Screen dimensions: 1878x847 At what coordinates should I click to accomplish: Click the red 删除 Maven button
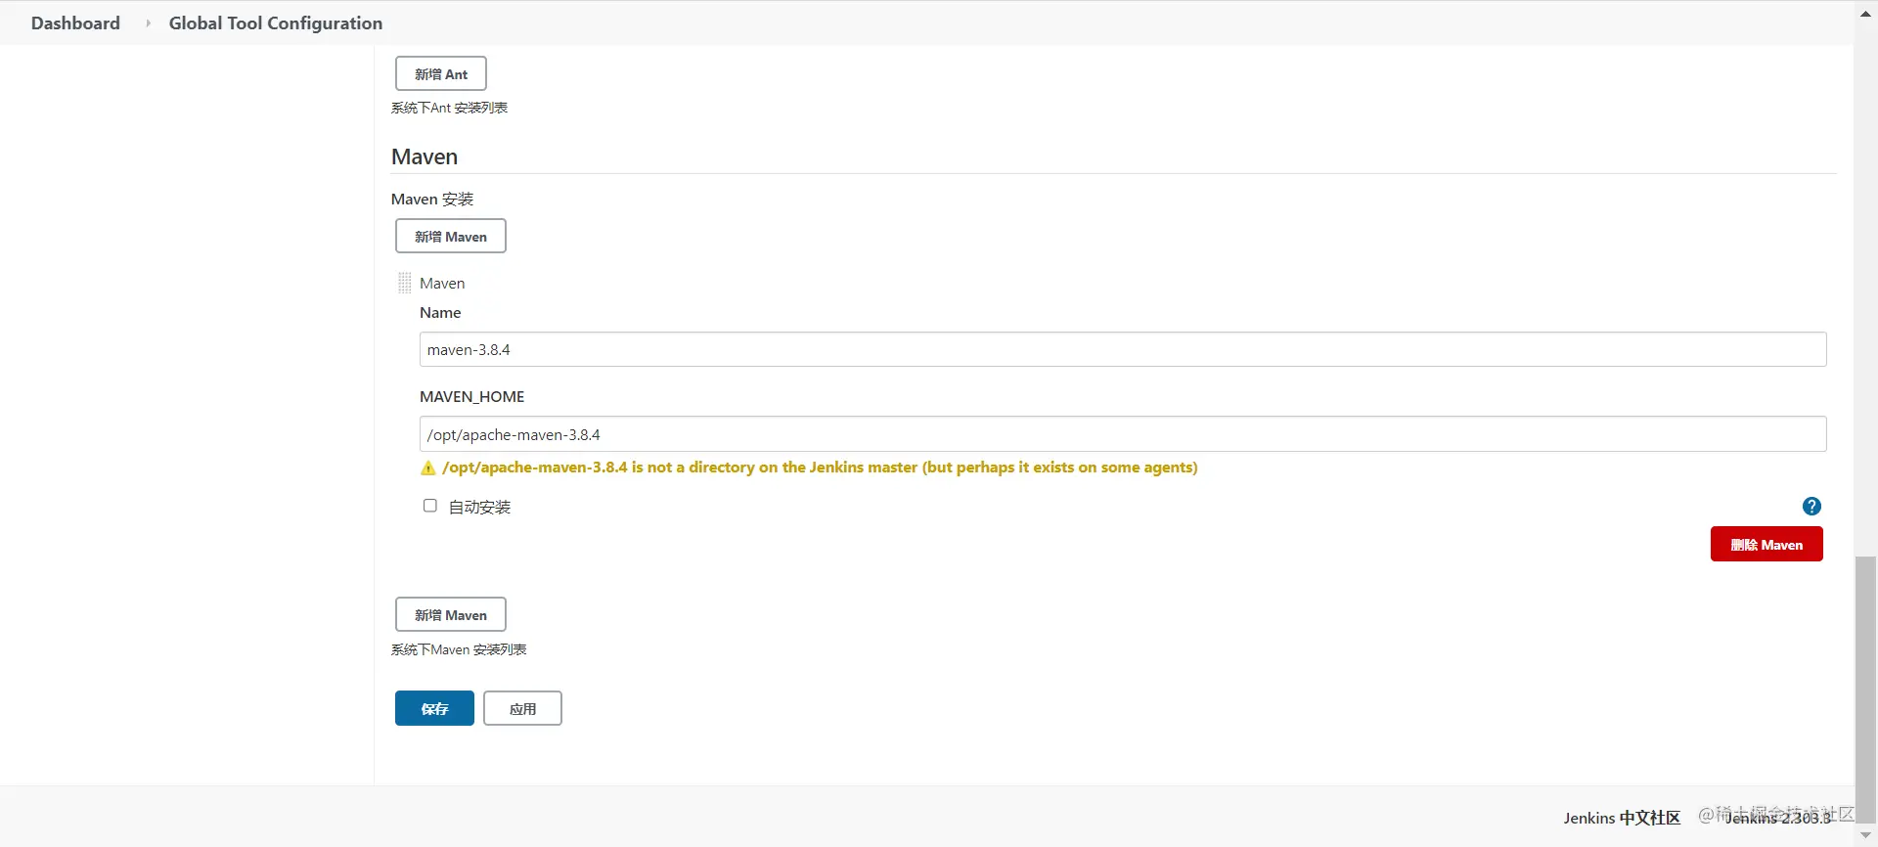[1766, 544]
